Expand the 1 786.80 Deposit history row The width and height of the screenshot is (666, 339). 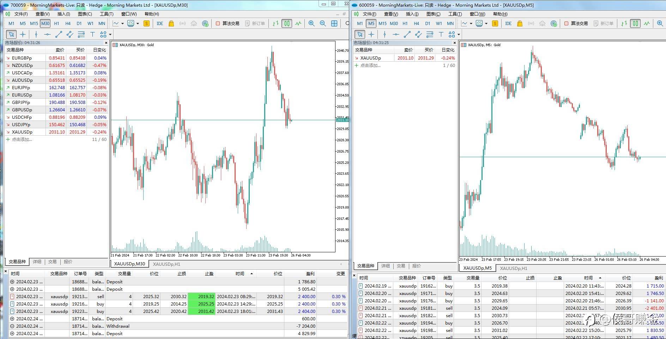[12, 282]
